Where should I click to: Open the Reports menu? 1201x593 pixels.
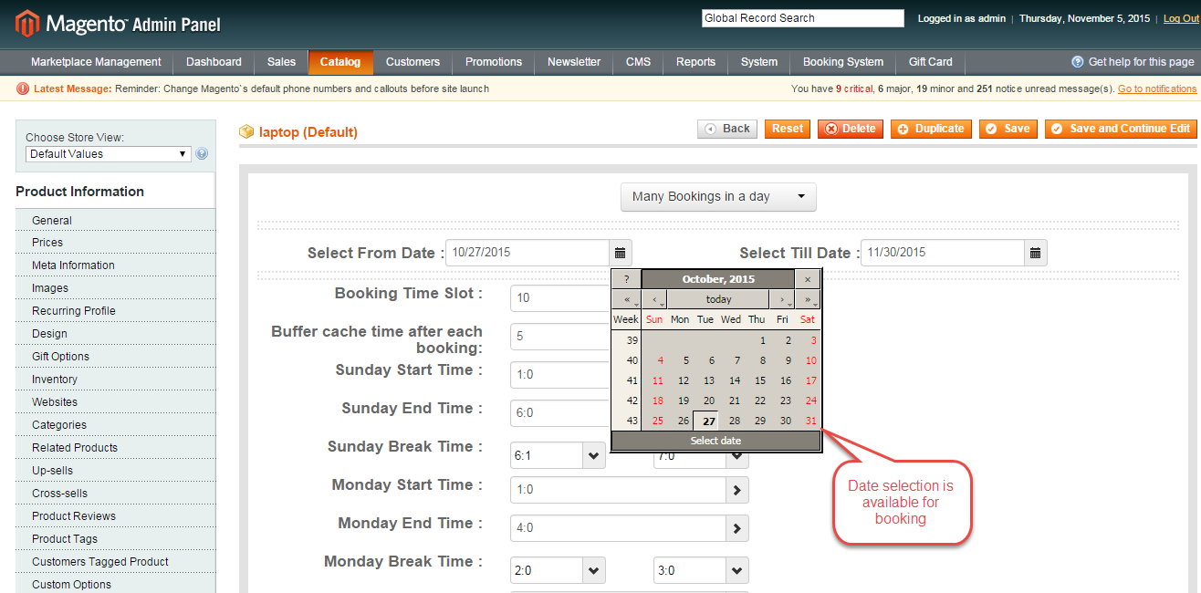tap(695, 62)
